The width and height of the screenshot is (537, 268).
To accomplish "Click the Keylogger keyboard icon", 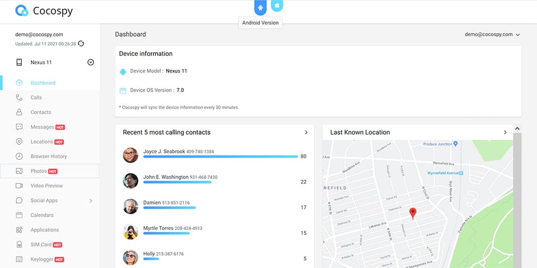I will [x=19, y=259].
